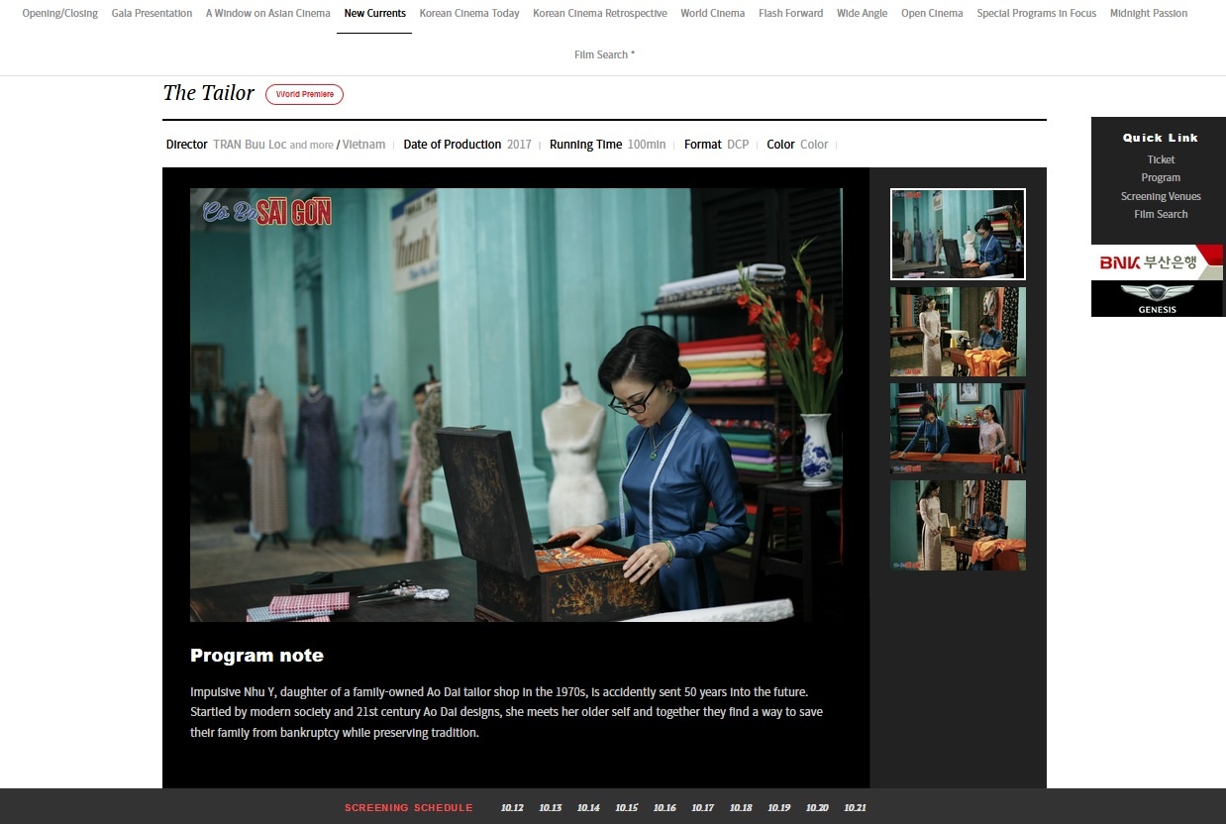Click the Genesis sponsor logo
The height and width of the screenshot is (824, 1226).
tap(1157, 299)
